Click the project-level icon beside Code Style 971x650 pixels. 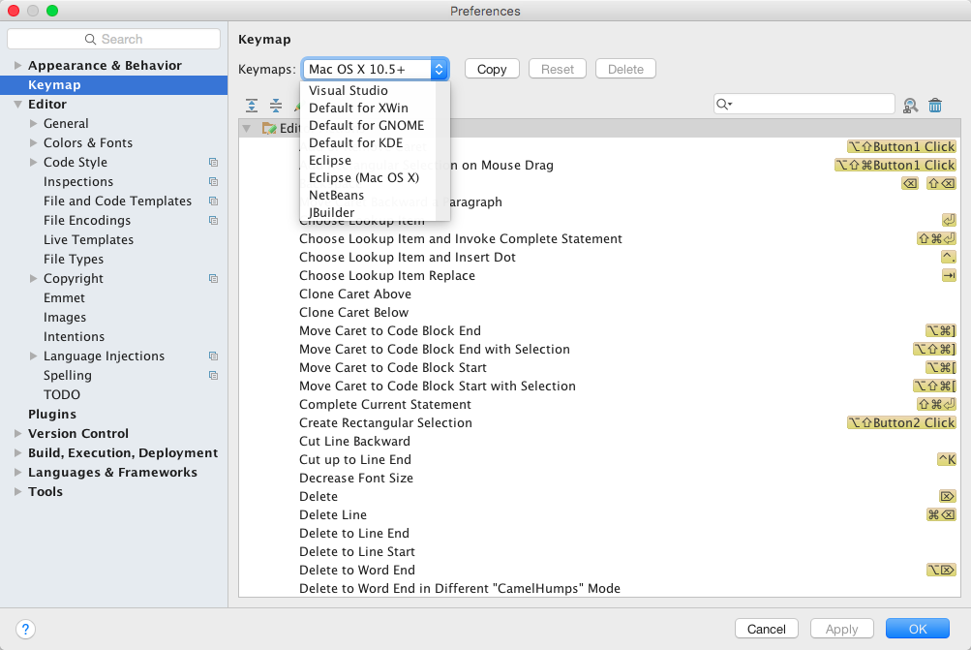(x=213, y=163)
